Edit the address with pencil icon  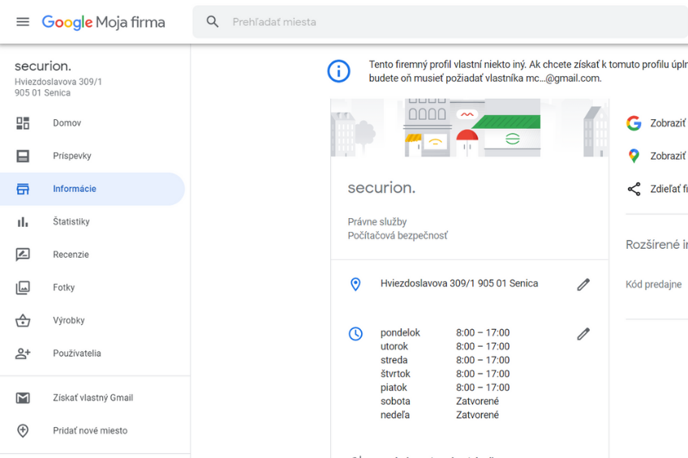pos(583,285)
